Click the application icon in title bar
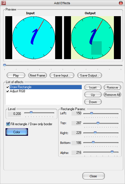Image resolution: width=125 pixels, height=184 pixels. pos(4,3)
